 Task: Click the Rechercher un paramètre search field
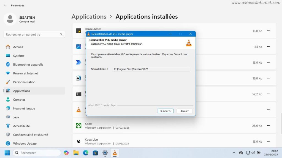coord(34,34)
